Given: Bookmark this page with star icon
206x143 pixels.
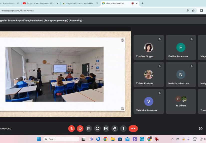Looking at the screenshot, I should pos(193,11).
